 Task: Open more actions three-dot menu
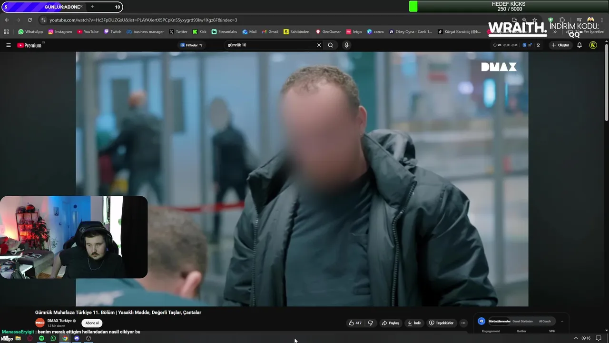tap(463, 323)
